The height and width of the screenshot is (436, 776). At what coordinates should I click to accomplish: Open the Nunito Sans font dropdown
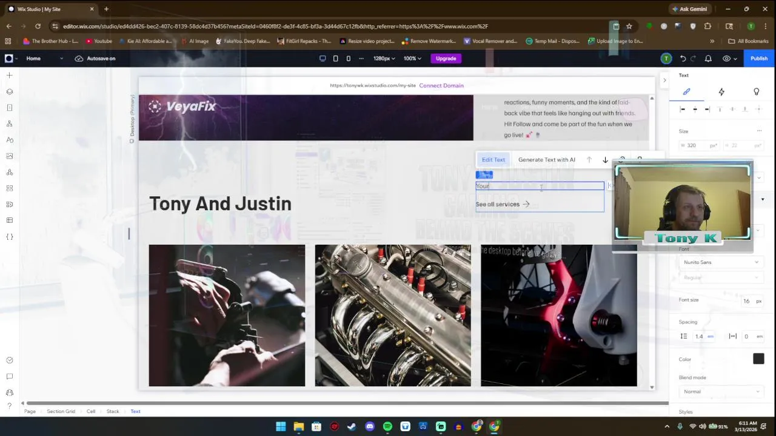point(721,262)
